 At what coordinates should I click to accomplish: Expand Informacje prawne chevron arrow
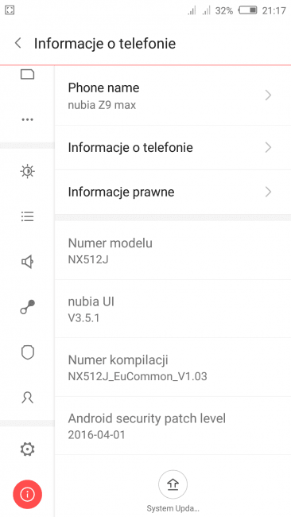coord(268,192)
